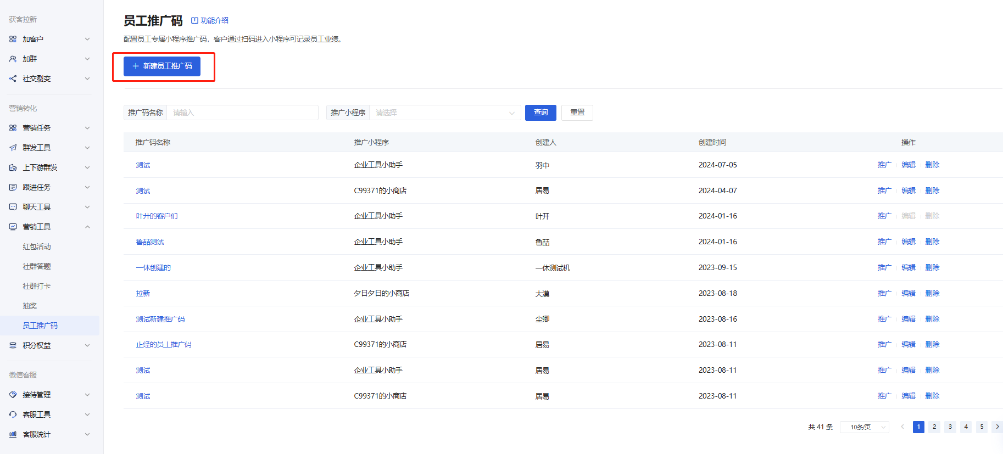The width and height of the screenshot is (1003, 454).
Task: Open 社群打卡 submenu item
Action: (x=37, y=286)
